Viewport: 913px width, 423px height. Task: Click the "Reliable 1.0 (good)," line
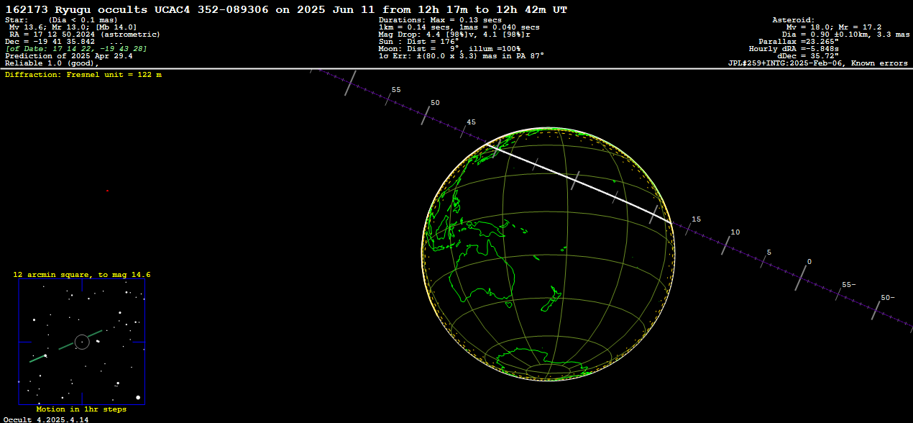click(x=52, y=63)
